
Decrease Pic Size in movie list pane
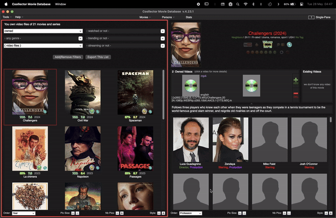73,213
